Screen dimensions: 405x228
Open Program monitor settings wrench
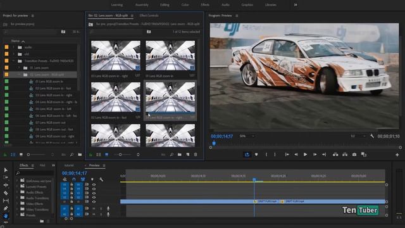pyautogui.click(x=372, y=136)
